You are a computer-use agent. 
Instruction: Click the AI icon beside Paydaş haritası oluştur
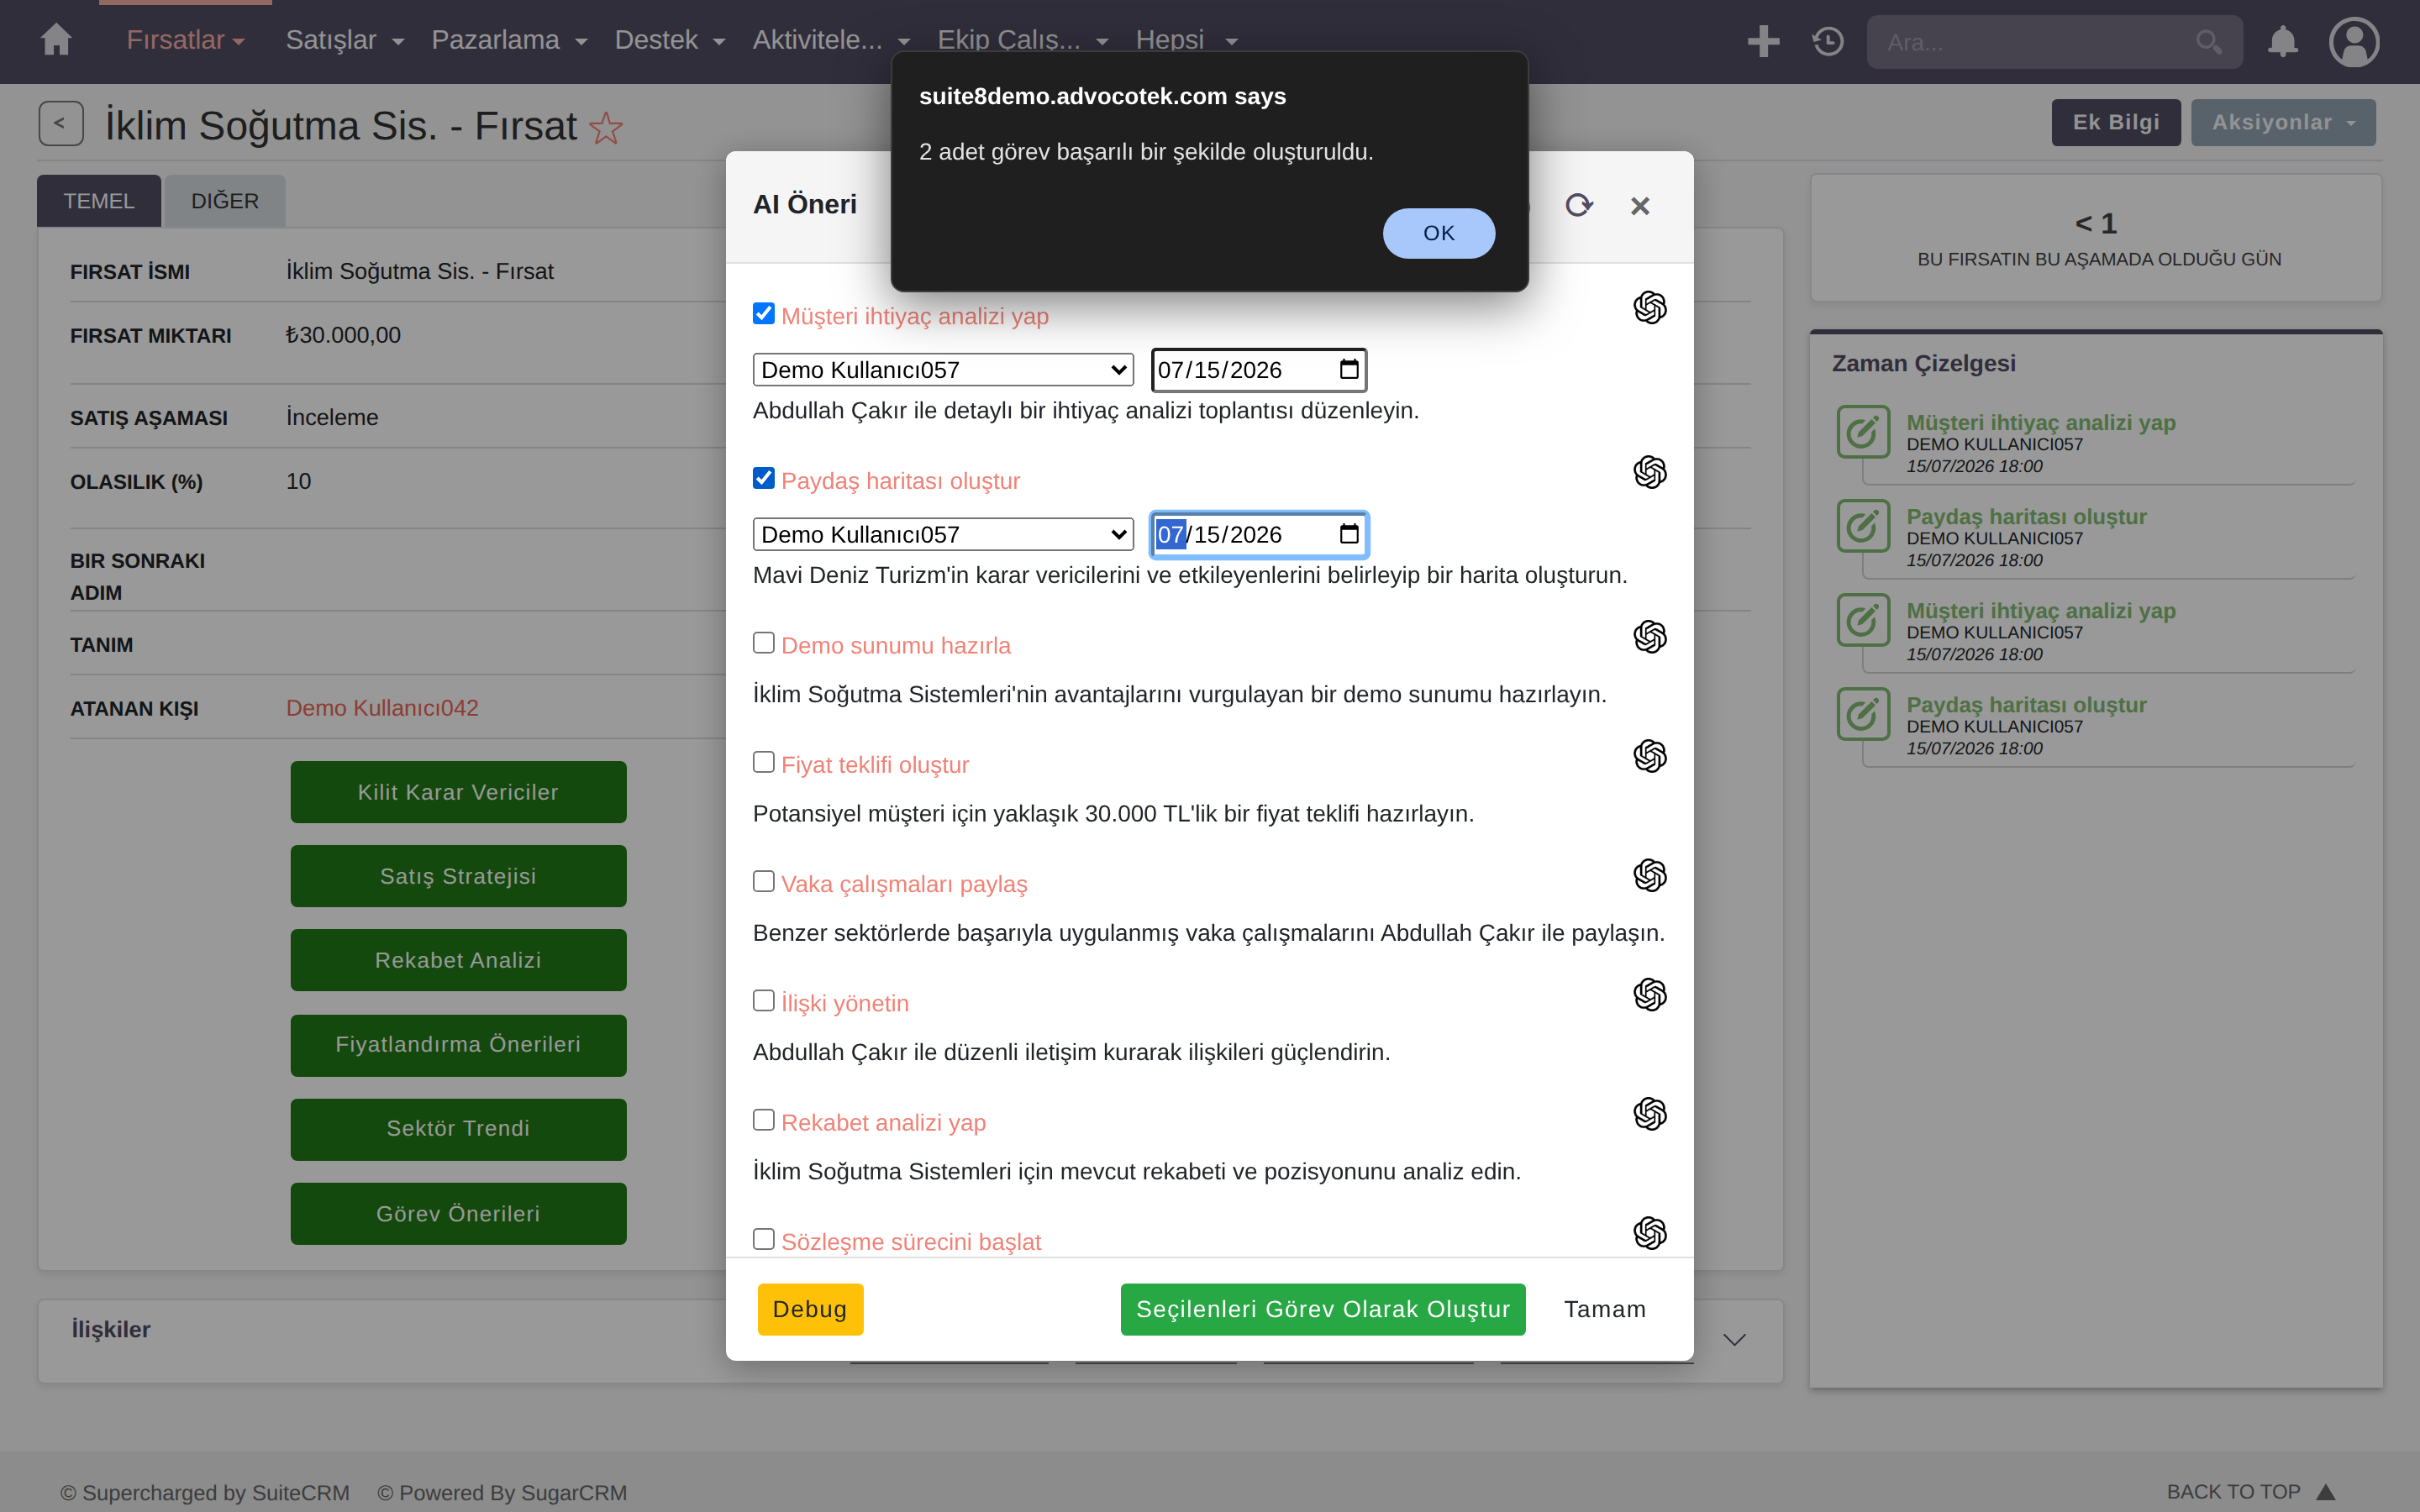click(x=1650, y=472)
